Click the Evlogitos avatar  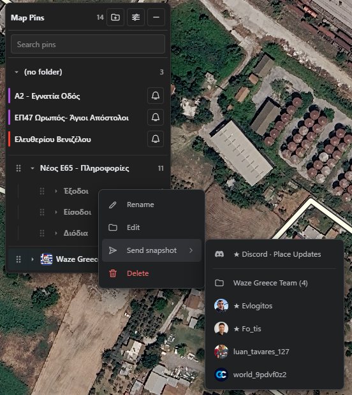pyautogui.click(x=221, y=306)
